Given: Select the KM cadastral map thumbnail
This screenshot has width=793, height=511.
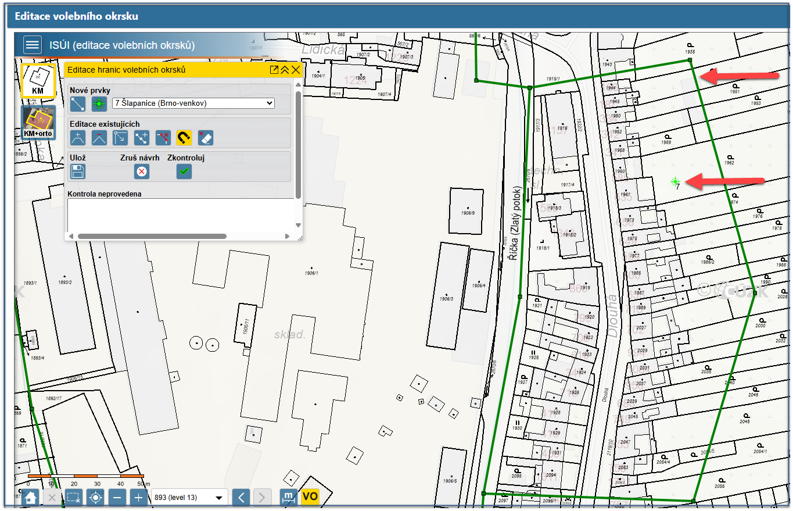Looking at the screenshot, I should [x=38, y=80].
